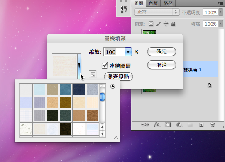Click the delete layer trash icon
The height and width of the screenshot is (162, 225).
click(213, 125)
